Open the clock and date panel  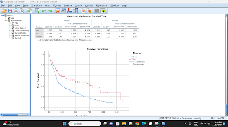coord(217,124)
